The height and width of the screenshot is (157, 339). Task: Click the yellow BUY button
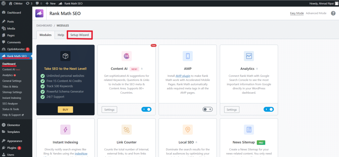click(65, 109)
